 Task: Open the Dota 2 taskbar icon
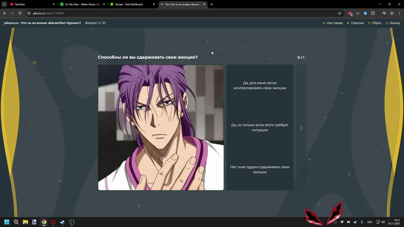pyautogui.click(x=53, y=222)
